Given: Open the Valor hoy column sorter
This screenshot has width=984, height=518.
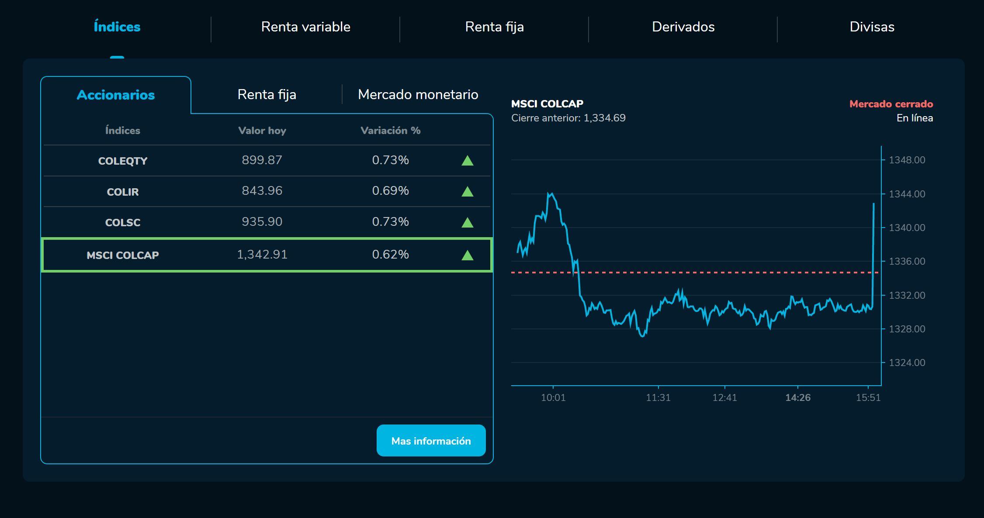Looking at the screenshot, I should pos(261,130).
